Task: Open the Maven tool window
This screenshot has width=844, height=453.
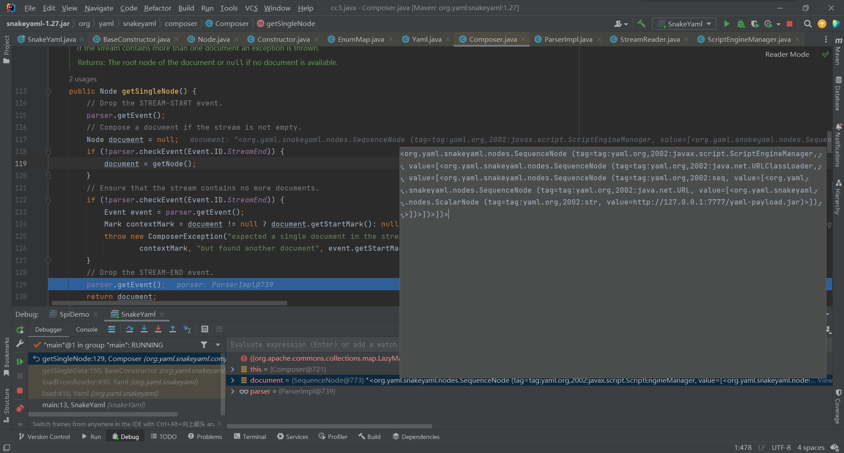Action: [838, 51]
